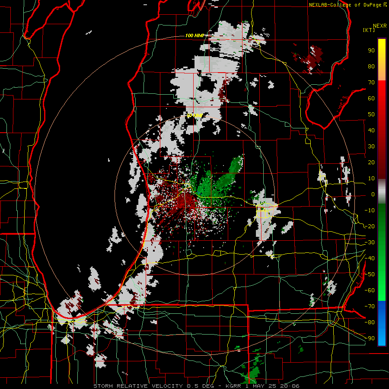The image size is (389, 389).
Task: Click the -70 value on the velocity scale
Action: click(370, 306)
